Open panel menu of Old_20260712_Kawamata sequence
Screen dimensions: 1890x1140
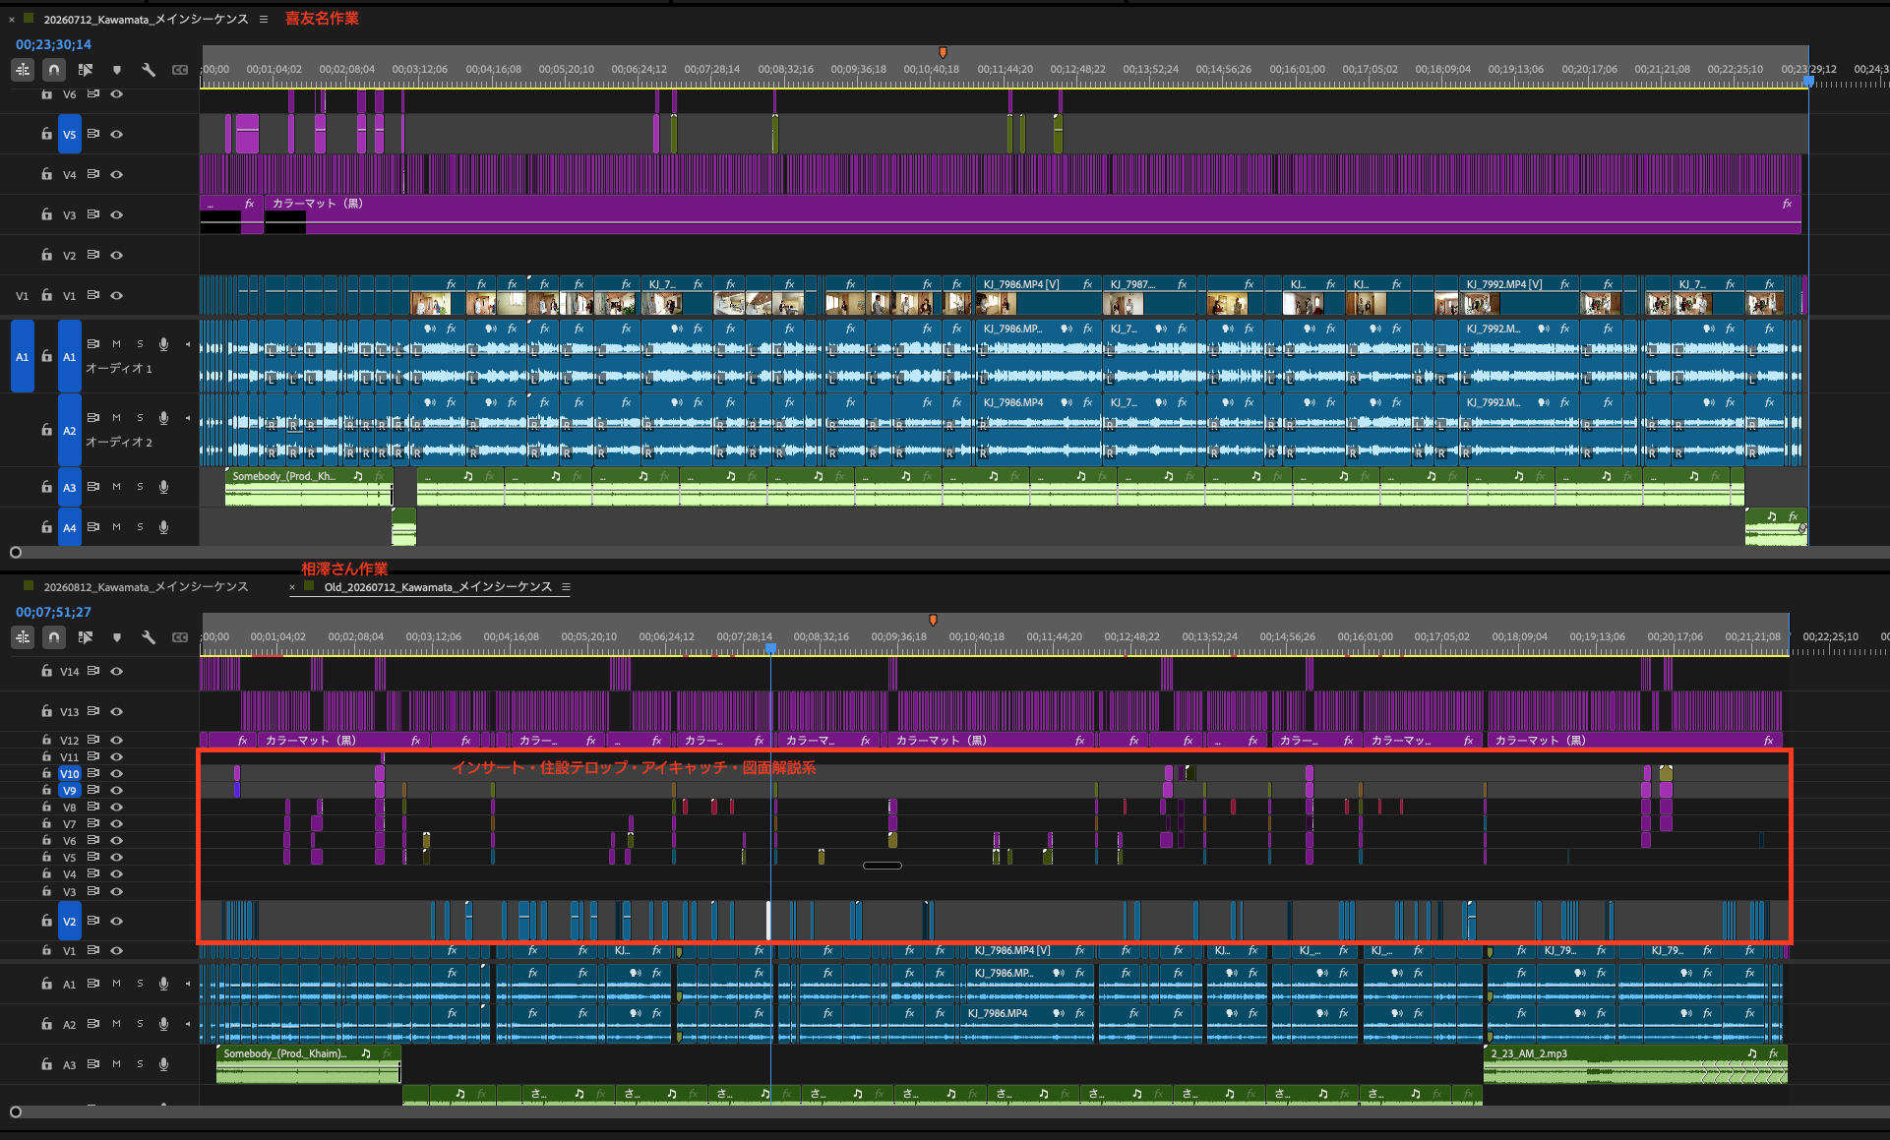(x=566, y=586)
